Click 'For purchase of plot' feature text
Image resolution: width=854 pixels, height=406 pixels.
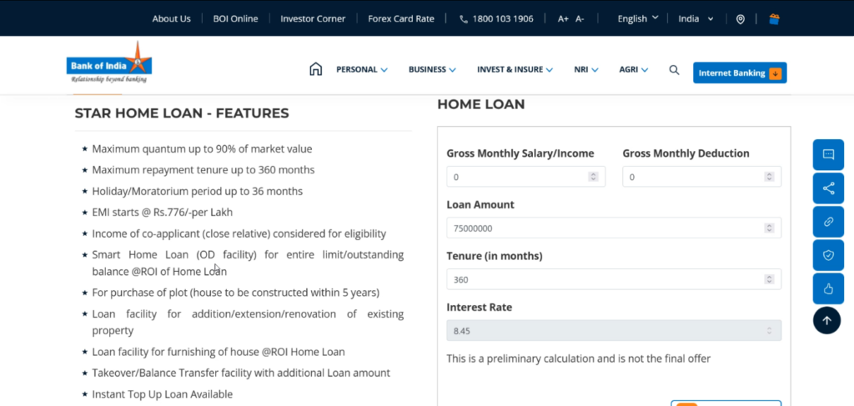[x=236, y=293]
